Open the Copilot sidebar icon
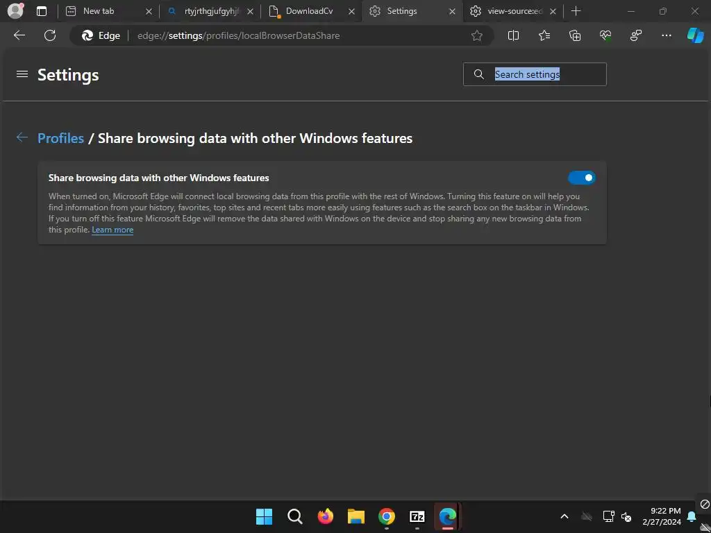 [696, 35]
